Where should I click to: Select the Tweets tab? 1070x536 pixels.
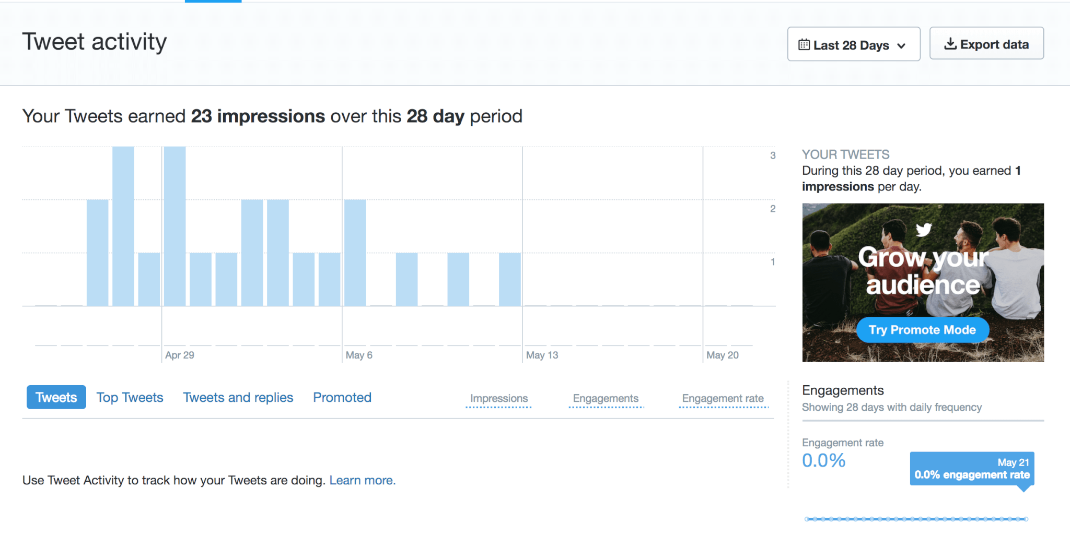tap(56, 397)
